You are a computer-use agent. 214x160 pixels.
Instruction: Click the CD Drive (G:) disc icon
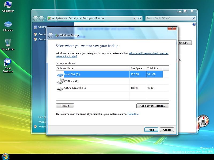pos(60,81)
